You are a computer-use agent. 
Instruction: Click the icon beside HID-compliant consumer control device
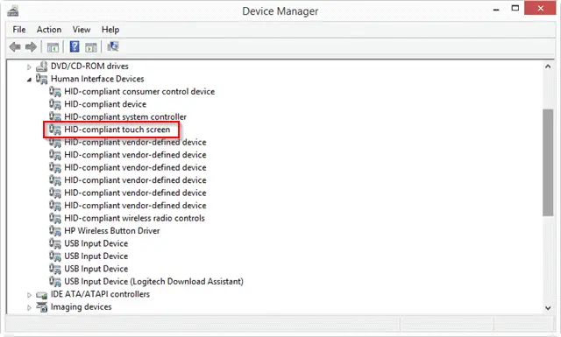click(55, 92)
